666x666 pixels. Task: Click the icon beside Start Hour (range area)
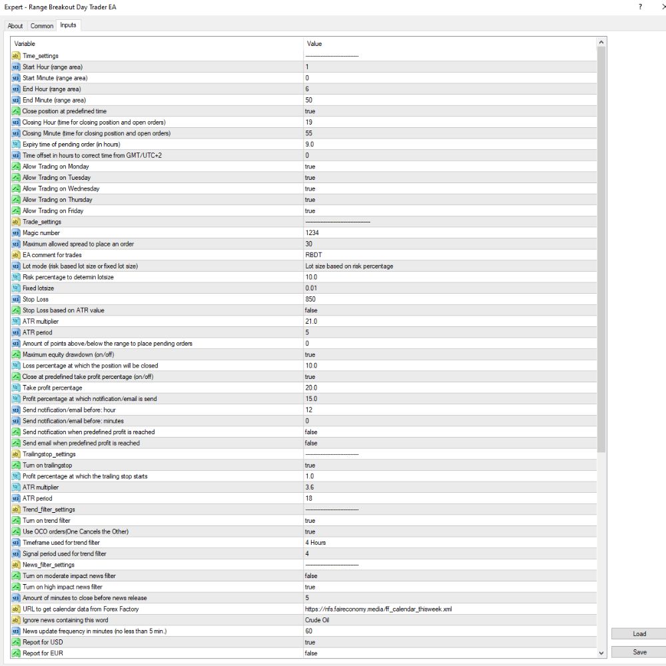16,67
